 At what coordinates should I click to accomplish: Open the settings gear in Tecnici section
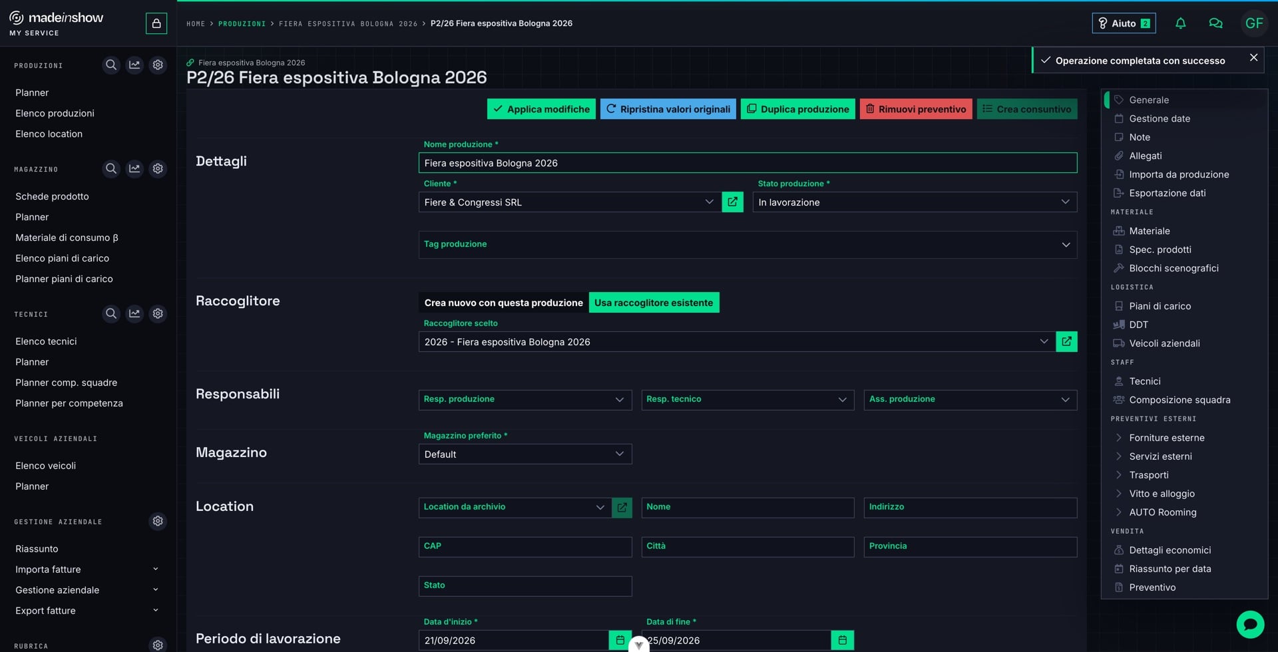pyautogui.click(x=158, y=313)
